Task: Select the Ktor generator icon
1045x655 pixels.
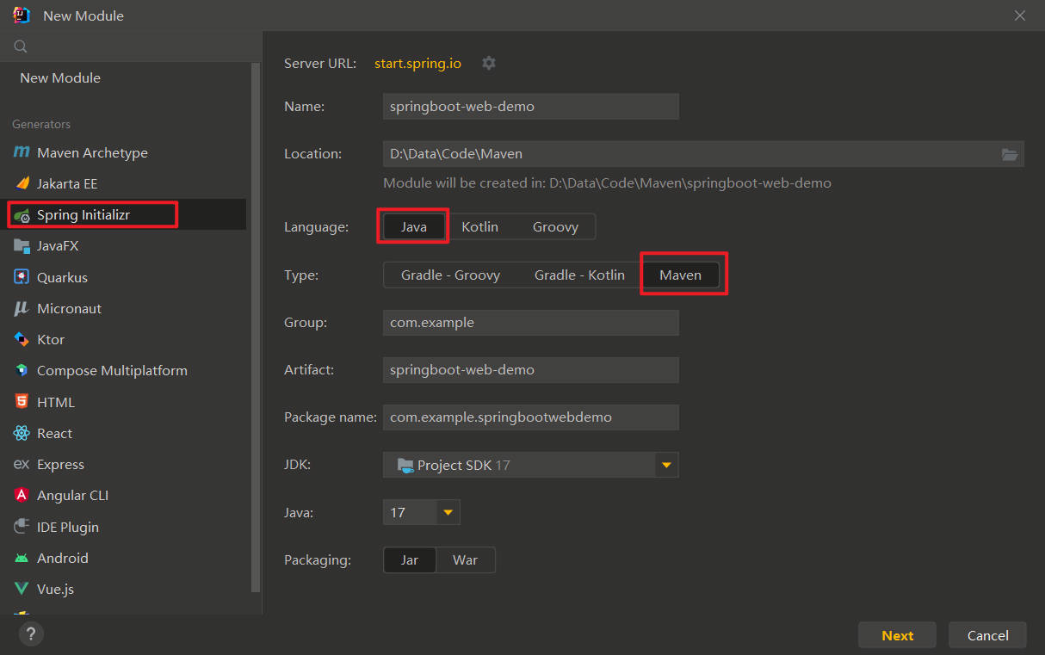Action: (x=22, y=339)
